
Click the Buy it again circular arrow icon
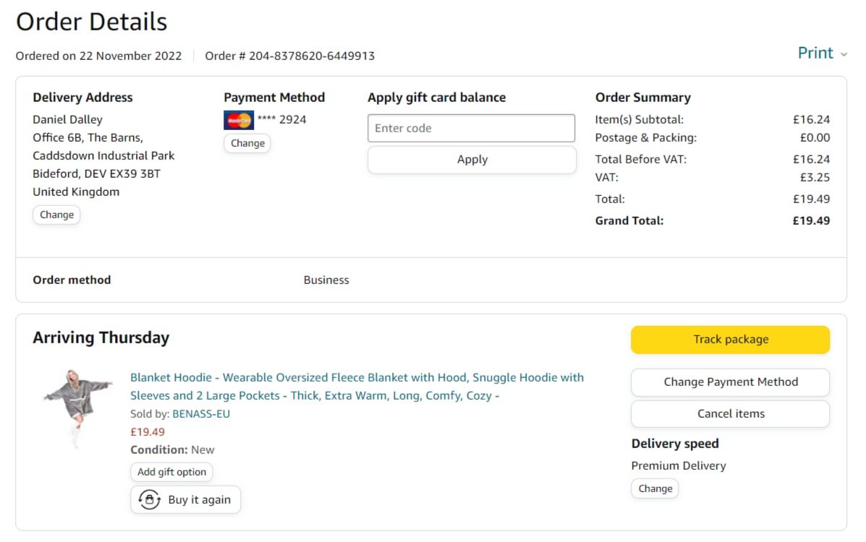coord(149,499)
